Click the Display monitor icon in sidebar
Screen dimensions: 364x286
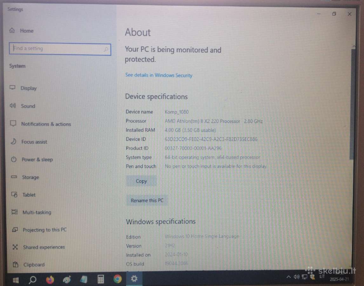click(12, 88)
